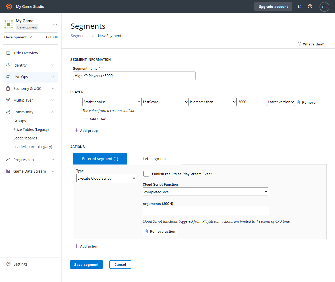Click the PlayFab logo icon
The width and height of the screenshot is (335, 282).
(x=9, y=7)
